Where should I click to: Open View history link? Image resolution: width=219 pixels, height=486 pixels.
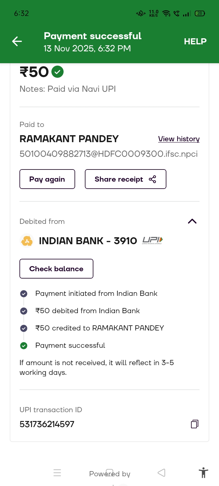179,139
